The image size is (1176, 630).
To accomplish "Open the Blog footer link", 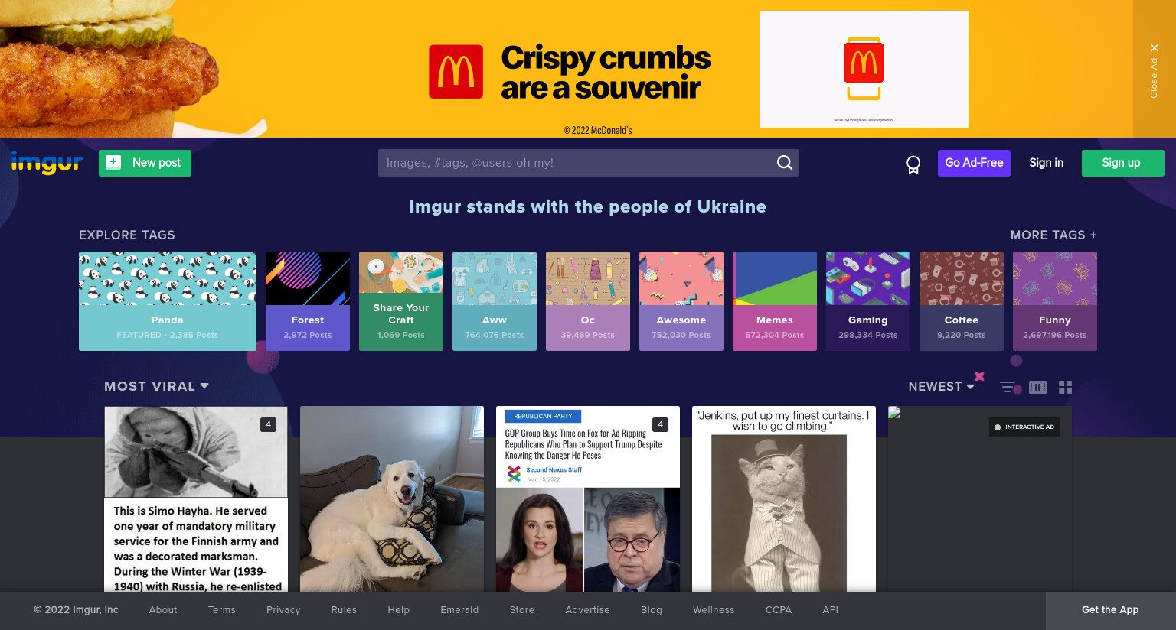I will pos(652,610).
